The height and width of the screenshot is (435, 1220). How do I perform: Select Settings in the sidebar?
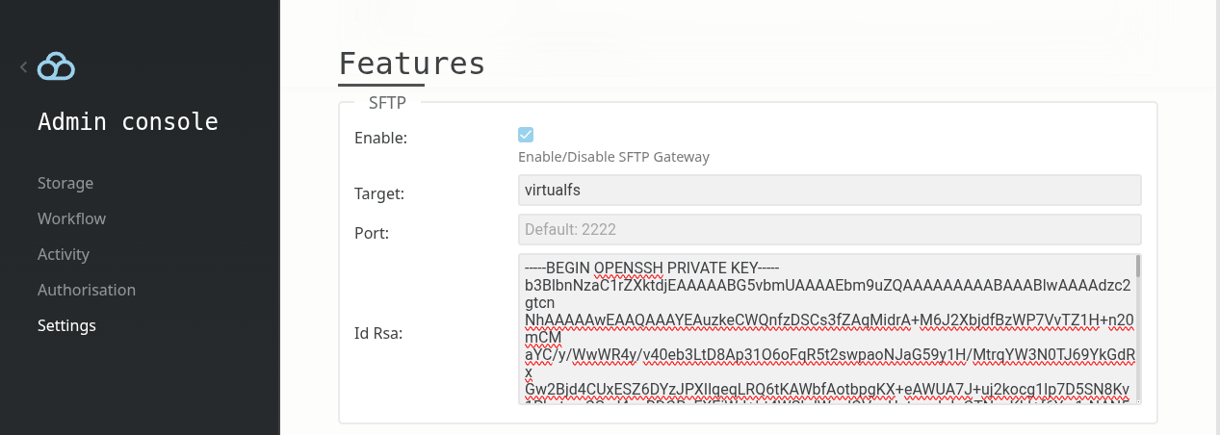pyautogui.click(x=66, y=325)
